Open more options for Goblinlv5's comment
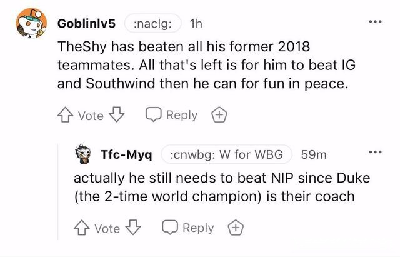 pyautogui.click(x=374, y=24)
